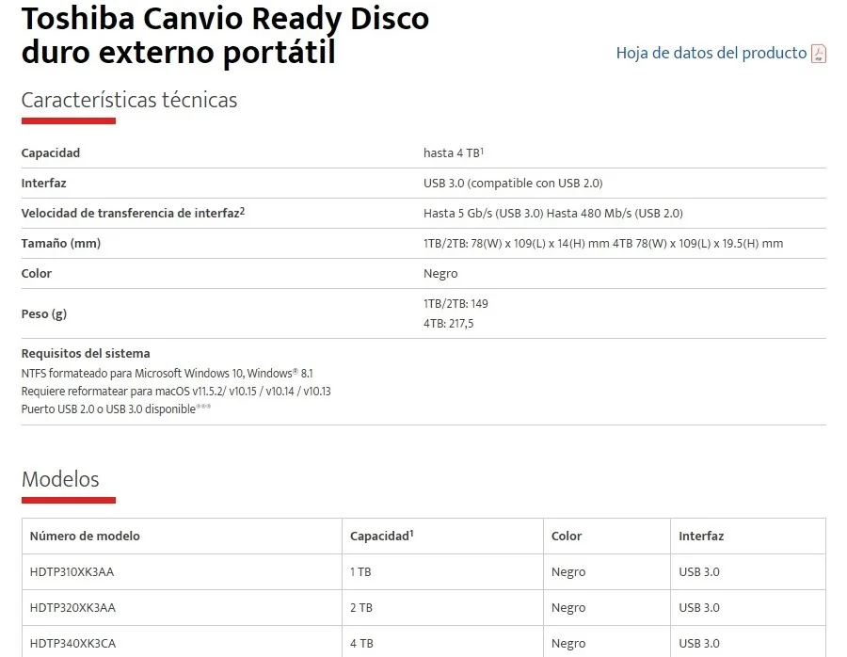Open the 'Hoja de datos del producto' link
This screenshot has width=847, height=657.
711,53
